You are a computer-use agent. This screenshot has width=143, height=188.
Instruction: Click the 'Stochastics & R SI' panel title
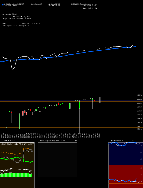coord(122,141)
